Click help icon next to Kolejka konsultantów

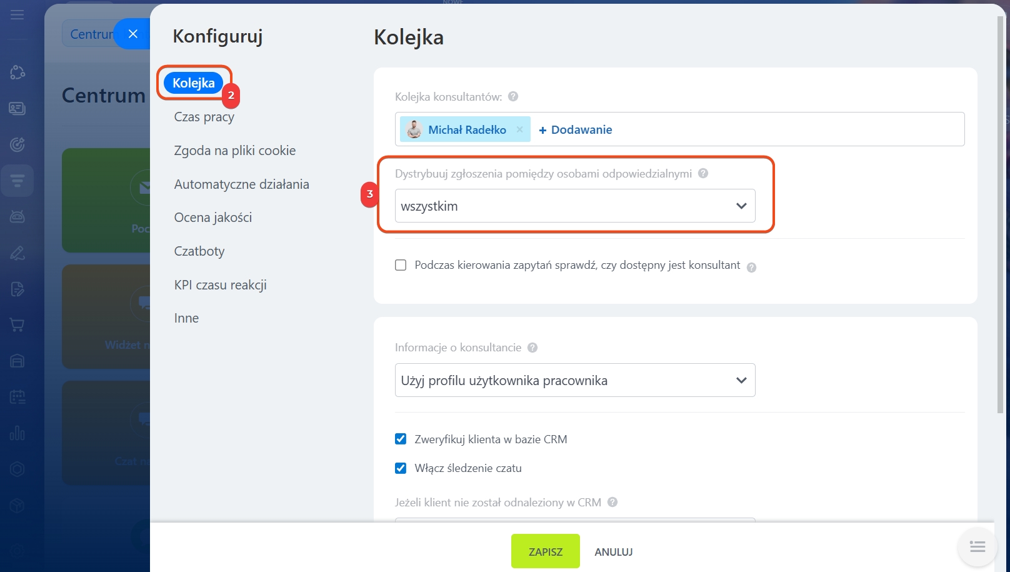click(513, 96)
